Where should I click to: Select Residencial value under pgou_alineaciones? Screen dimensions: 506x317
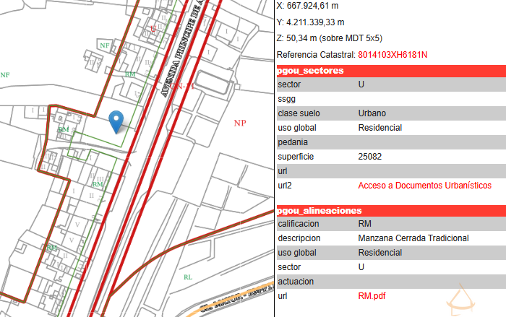[x=379, y=253]
